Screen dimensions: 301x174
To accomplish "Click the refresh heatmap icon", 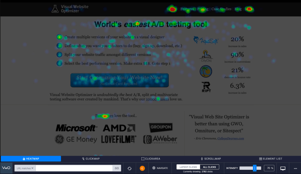I will [130, 168].
